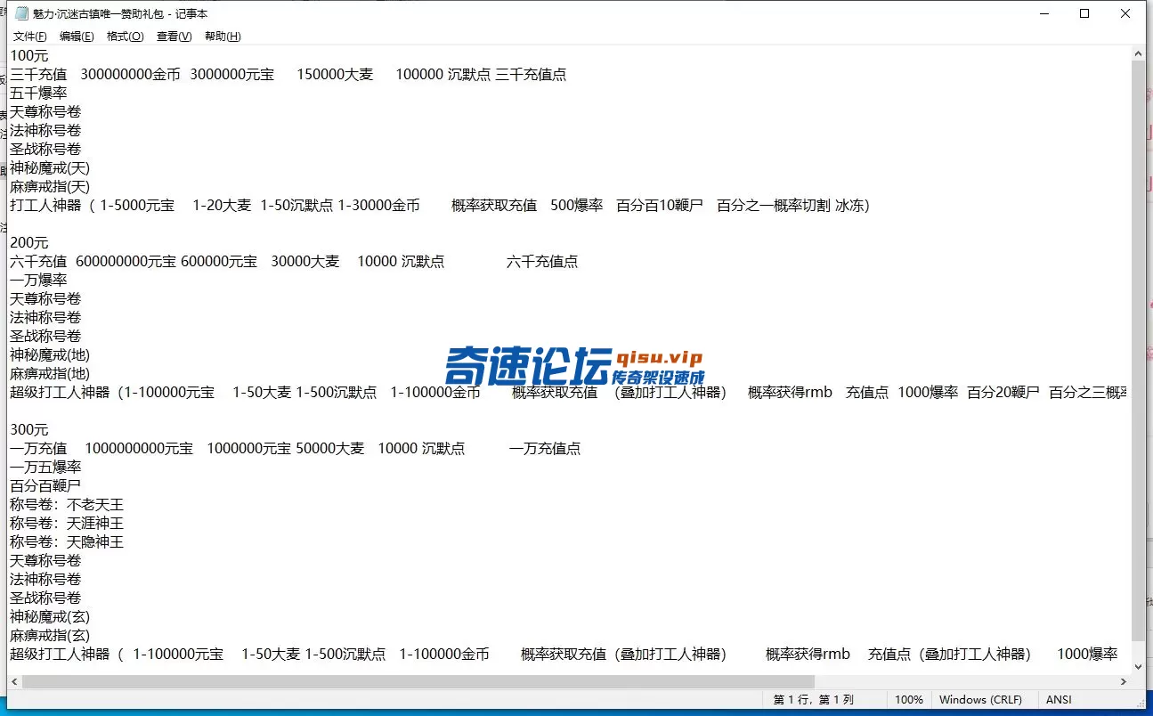
Task: Click the 麻痹戒指(玄) line
Action: pyautogui.click(x=50, y=636)
